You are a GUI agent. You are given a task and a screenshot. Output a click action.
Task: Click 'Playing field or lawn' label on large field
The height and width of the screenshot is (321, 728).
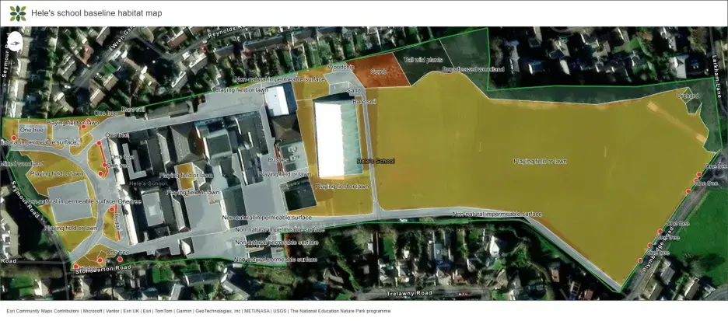(x=540, y=162)
